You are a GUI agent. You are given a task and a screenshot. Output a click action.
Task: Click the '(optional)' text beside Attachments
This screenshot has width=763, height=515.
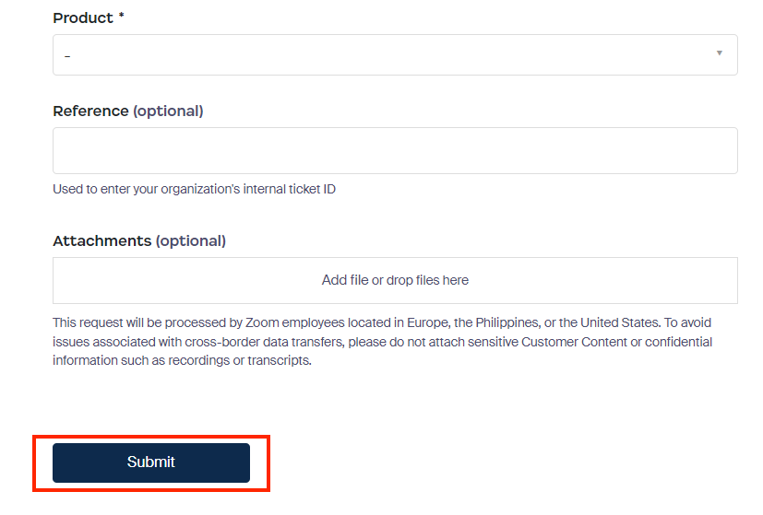click(x=190, y=241)
